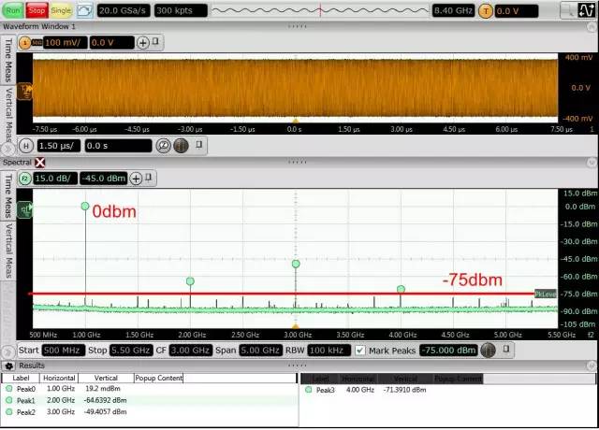Screen dimensions: 599x430
Task: Edit the spectral offset -45.0 dBm field
Action: click(x=103, y=179)
